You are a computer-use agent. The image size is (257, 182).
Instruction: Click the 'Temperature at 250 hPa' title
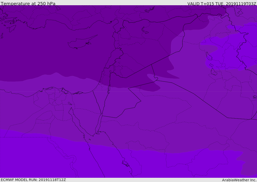pyautogui.click(x=28, y=3)
